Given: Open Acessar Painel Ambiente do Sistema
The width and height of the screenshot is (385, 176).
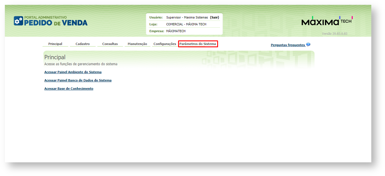Looking at the screenshot, I should coord(73,72).
